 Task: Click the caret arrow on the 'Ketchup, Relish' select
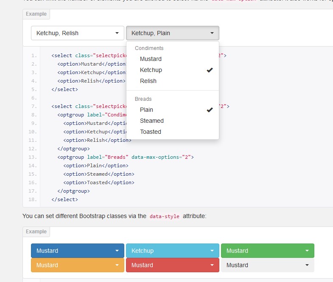(117, 33)
